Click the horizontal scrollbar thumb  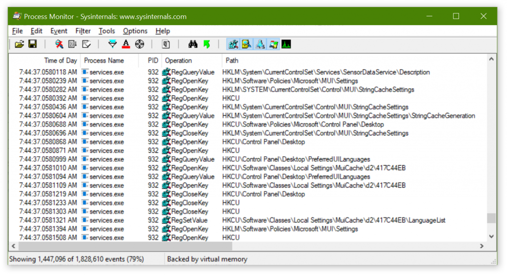pos(125,246)
